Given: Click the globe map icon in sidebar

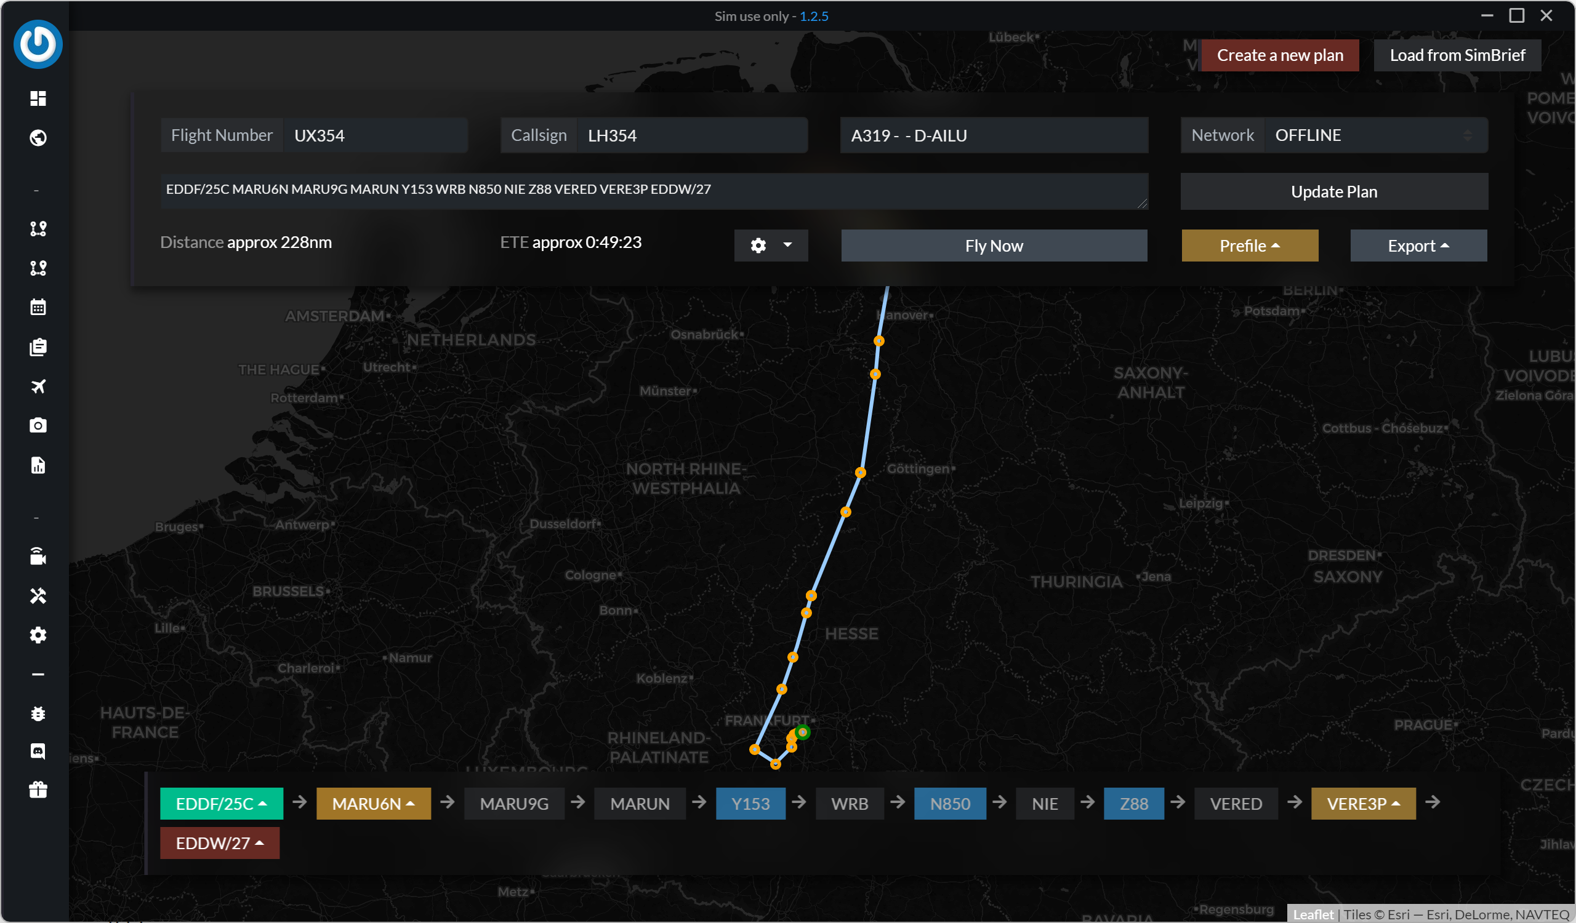Looking at the screenshot, I should pyautogui.click(x=38, y=137).
